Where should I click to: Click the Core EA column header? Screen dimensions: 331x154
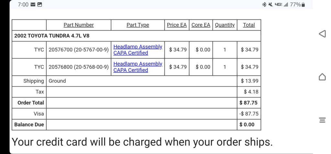pos(201,25)
